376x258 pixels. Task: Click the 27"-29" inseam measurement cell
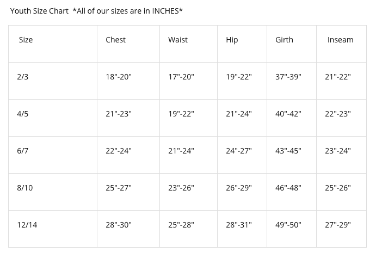click(338, 225)
